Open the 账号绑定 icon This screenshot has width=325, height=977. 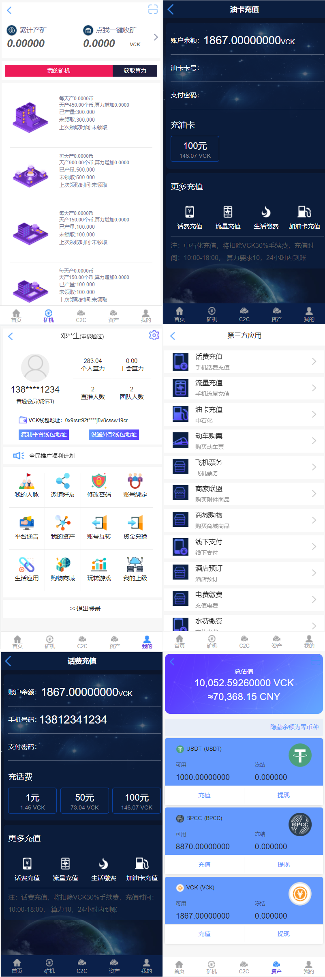135,481
